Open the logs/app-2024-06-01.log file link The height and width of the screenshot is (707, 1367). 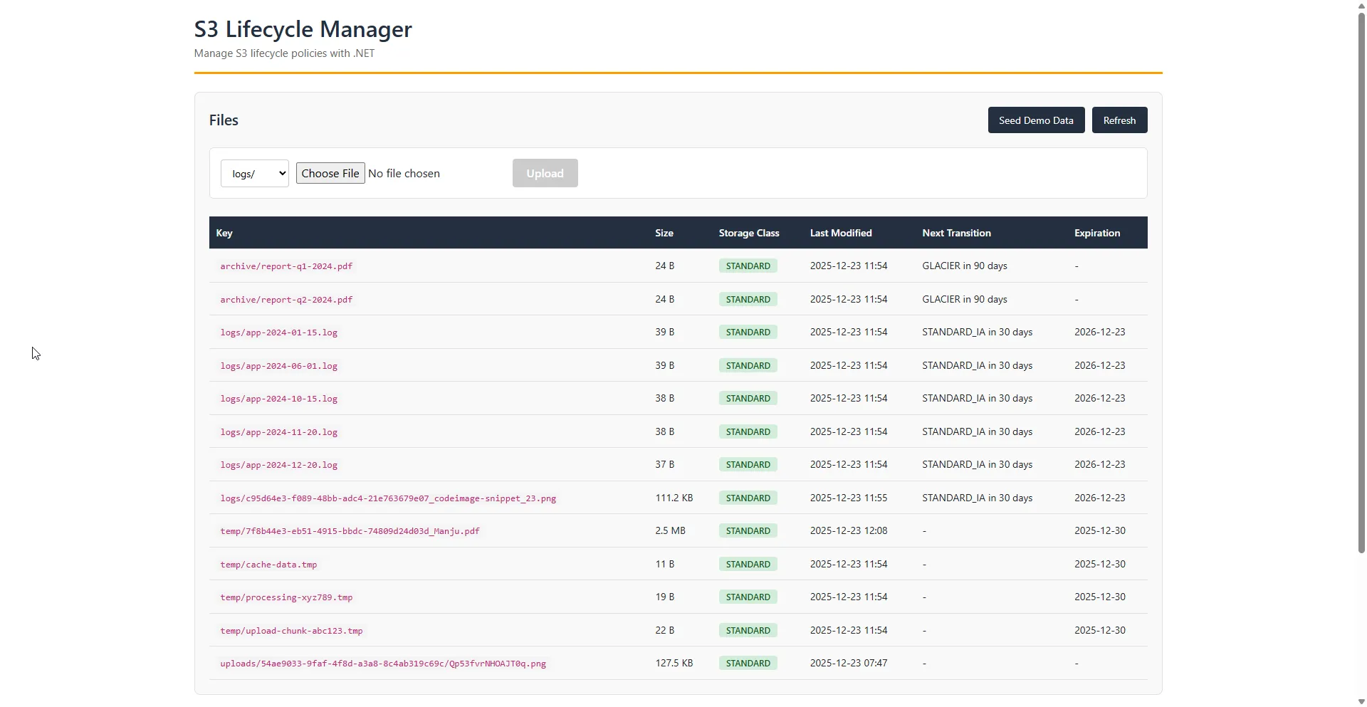point(279,365)
